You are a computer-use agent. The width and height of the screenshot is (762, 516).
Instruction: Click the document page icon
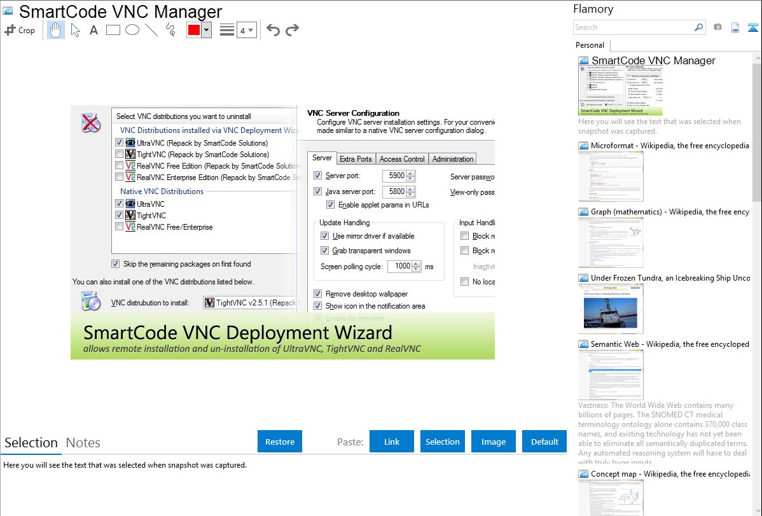click(x=735, y=27)
